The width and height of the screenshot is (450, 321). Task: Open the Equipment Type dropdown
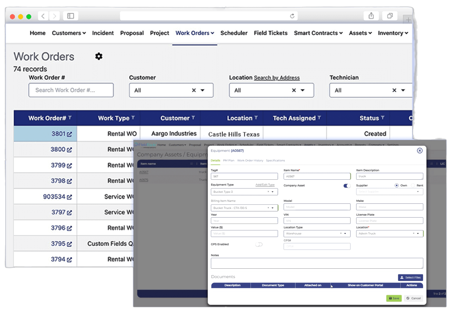click(272, 192)
